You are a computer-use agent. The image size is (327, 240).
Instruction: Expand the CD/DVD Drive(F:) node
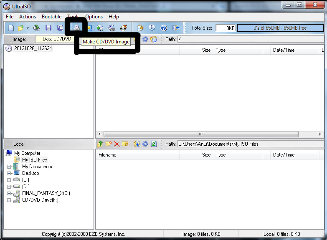tap(9, 200)
